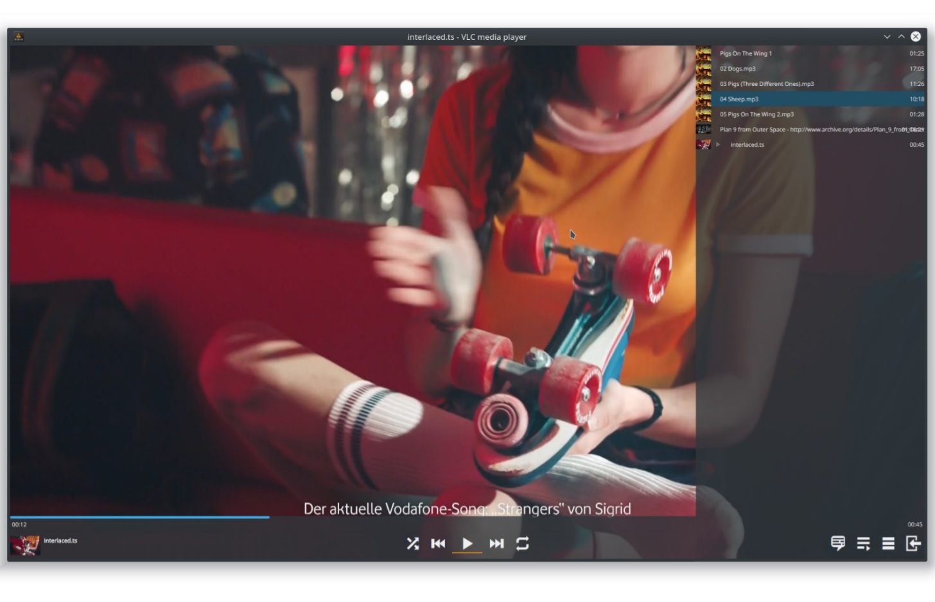Click the 01:25 duration of 'Pigs On The Wing 1'

coord(916,53)
